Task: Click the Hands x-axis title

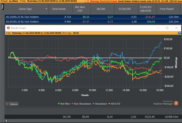Action: point(85,95)
